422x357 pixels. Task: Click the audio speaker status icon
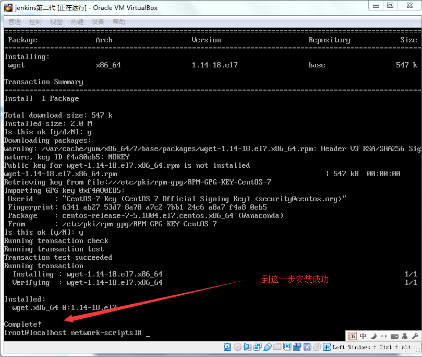(247, 347)
